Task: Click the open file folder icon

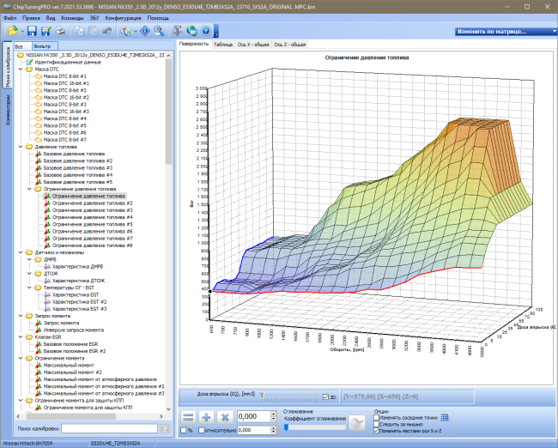Action: click(x=13, y=31)
